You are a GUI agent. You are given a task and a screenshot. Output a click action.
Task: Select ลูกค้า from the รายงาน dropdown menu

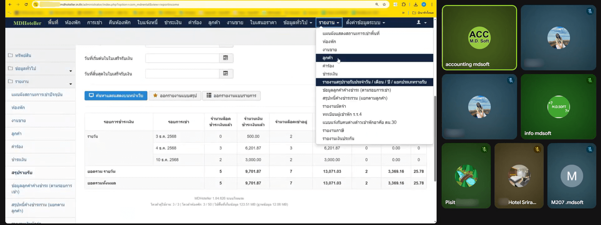click(x=328, y=58)
